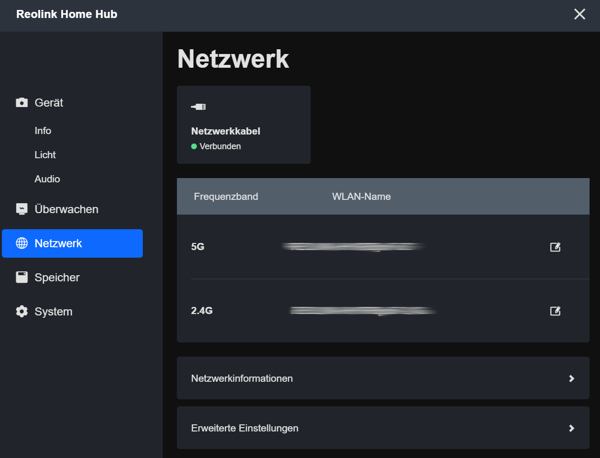This screenshot has height=458, width=600.
Task: Click the Ethernet plug icon in Netzwerkkabel card
Action: click(198, 107)
